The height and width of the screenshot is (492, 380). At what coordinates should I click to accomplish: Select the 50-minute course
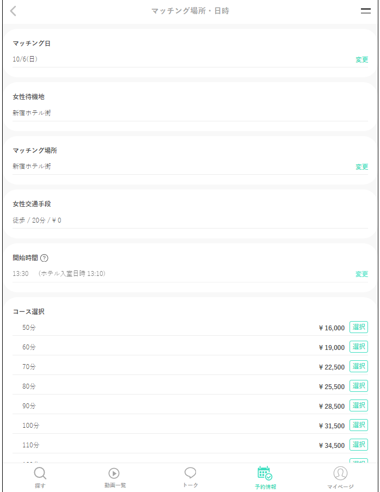(x=359, y=327)
